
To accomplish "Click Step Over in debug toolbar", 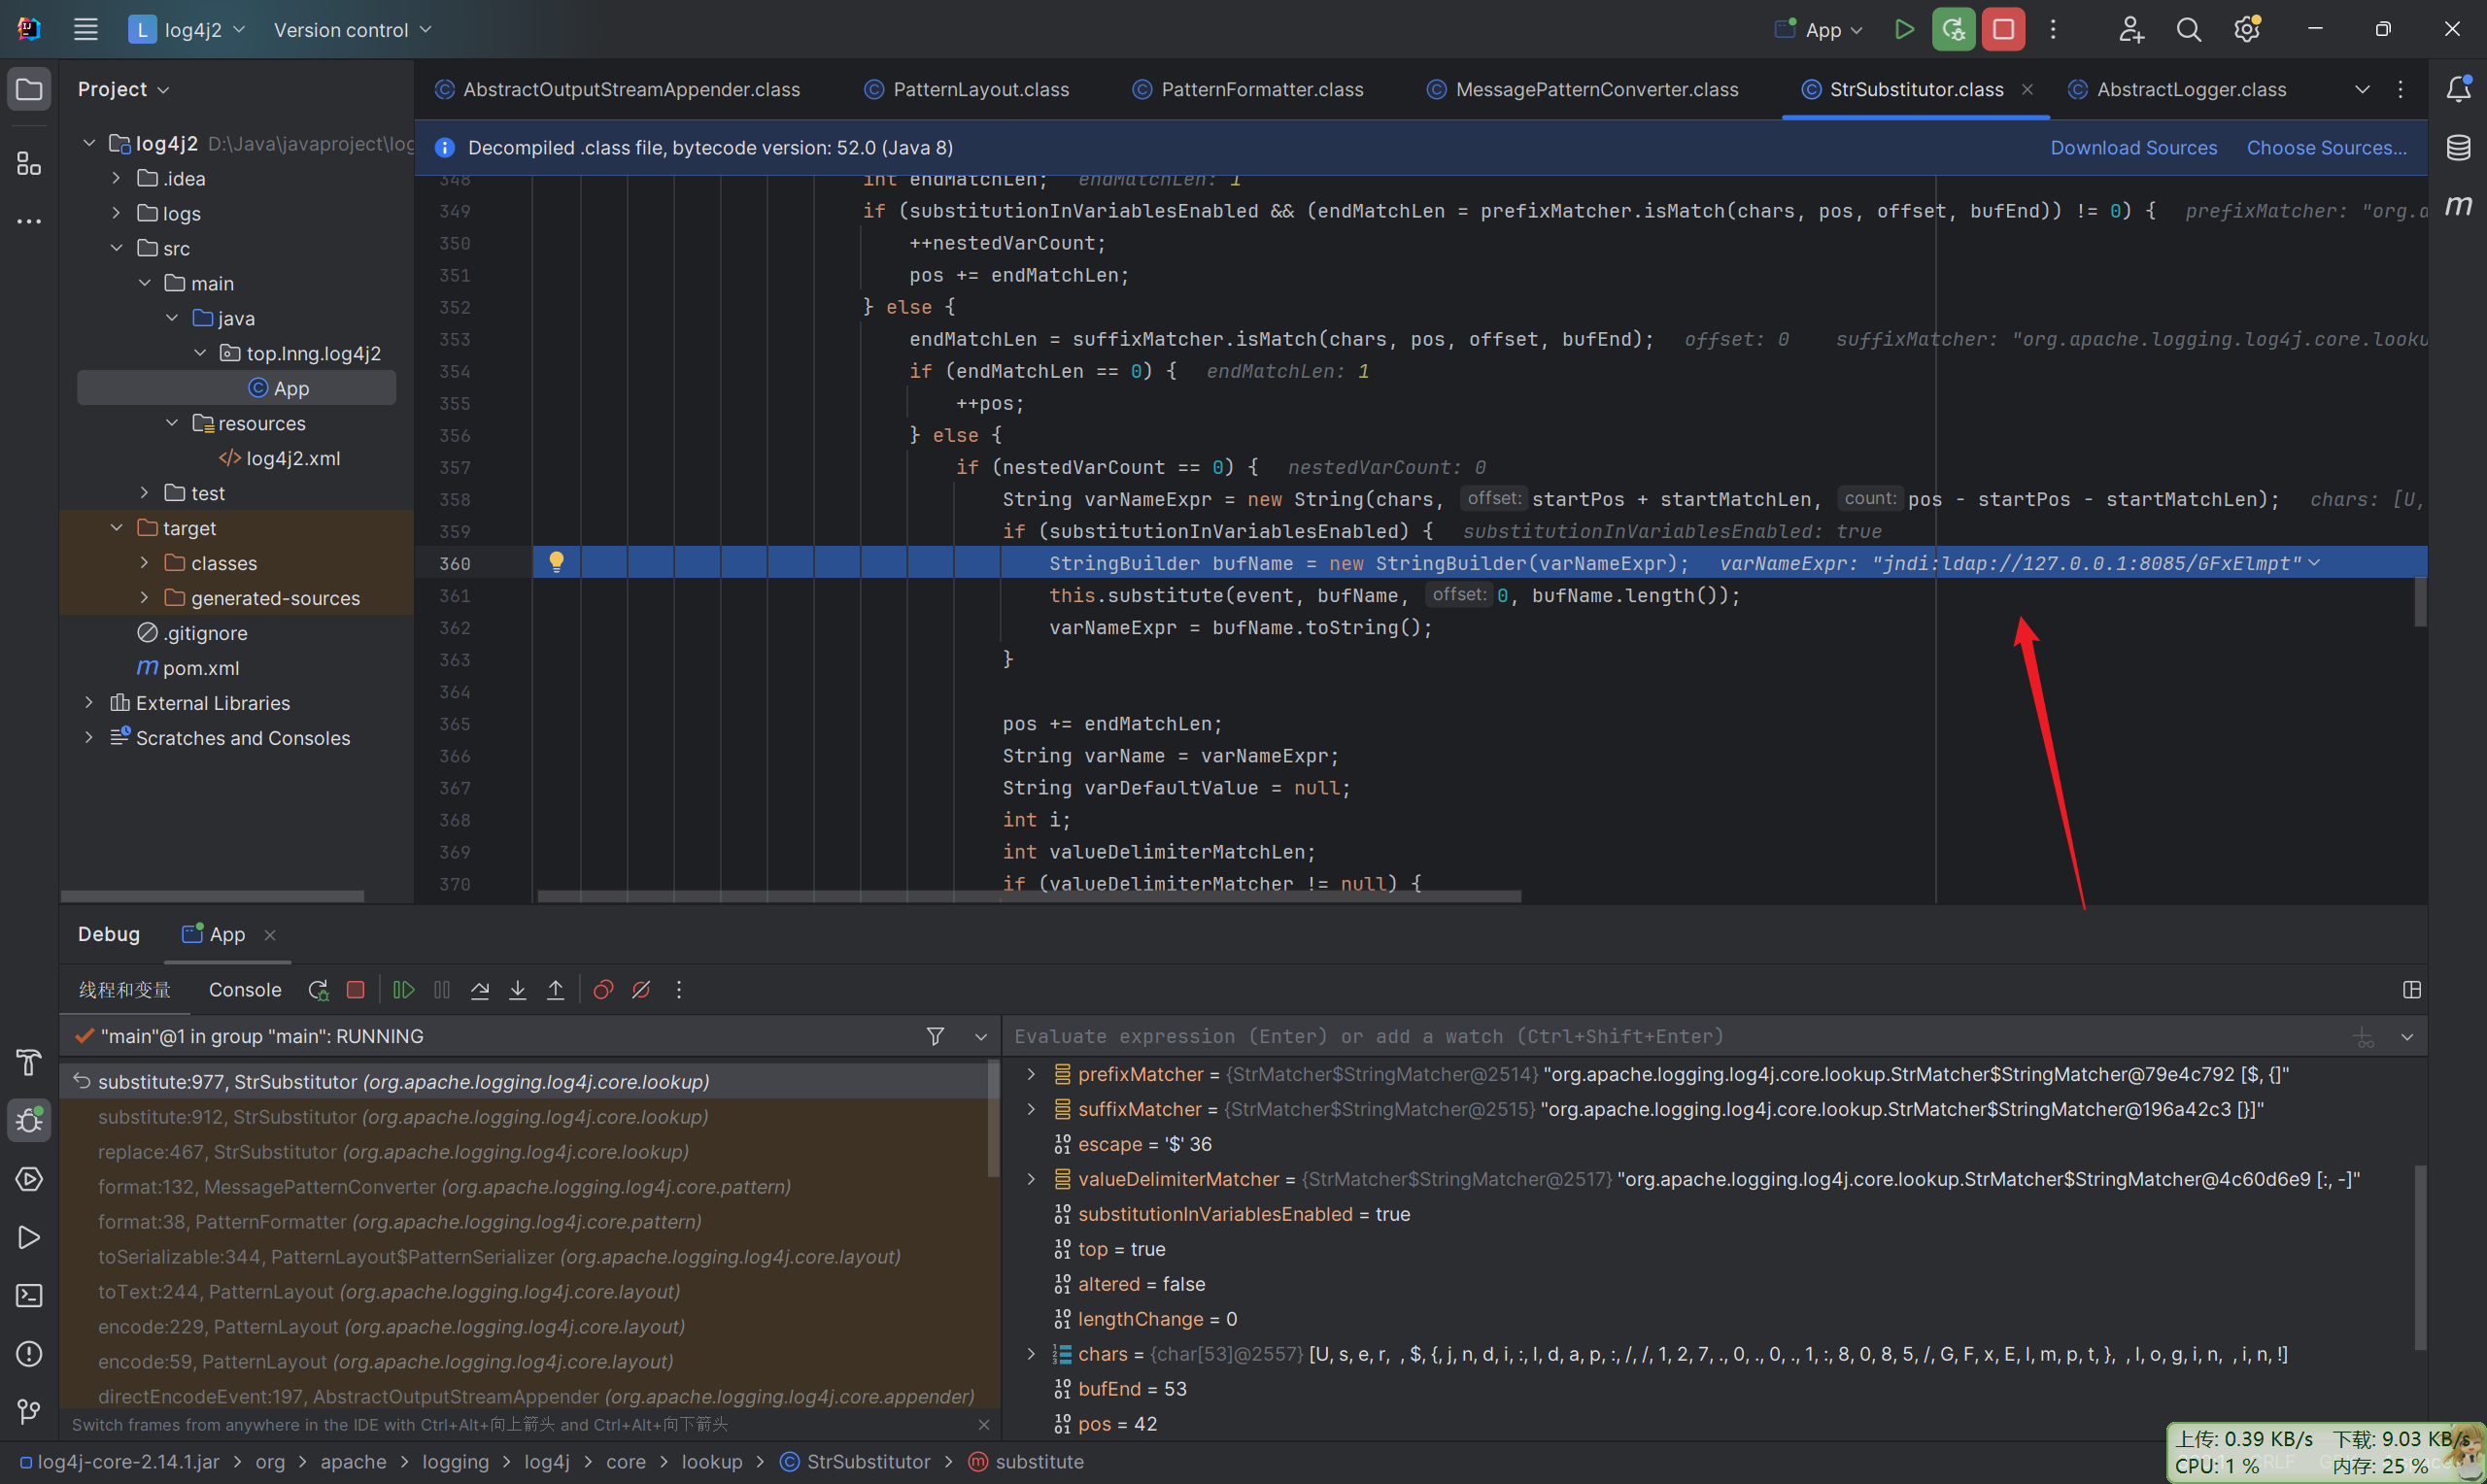I will point(480,989).
